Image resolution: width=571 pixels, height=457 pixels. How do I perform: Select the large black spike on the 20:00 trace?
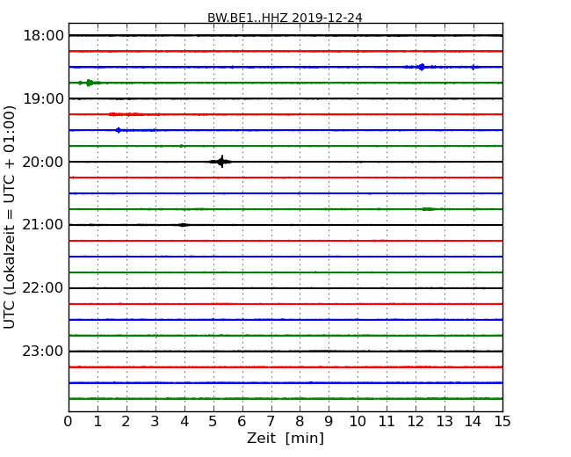coord(221,162)
